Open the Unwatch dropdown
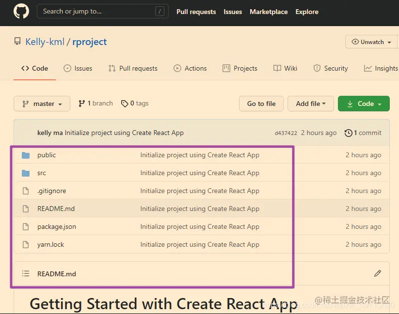Screen dimensions: 399x314 [x=371, y=42]
